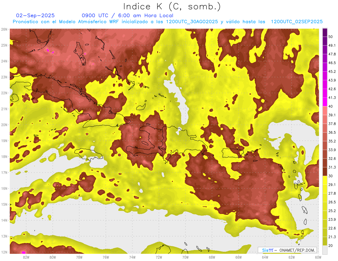Screen dimensions: 338x261
Task: Click the latitude label "13N"
Action: point(4,236)
